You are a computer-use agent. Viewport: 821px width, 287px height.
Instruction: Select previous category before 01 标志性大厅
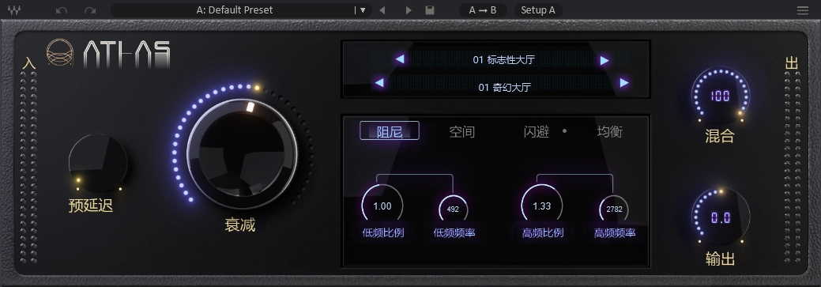400,59
